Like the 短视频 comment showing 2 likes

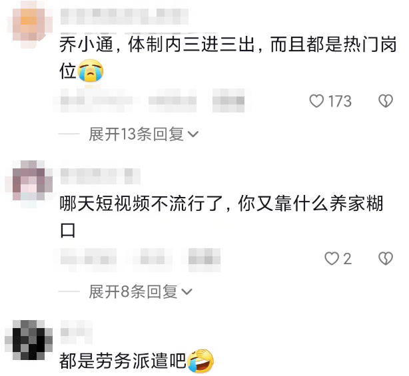(332, 258)
